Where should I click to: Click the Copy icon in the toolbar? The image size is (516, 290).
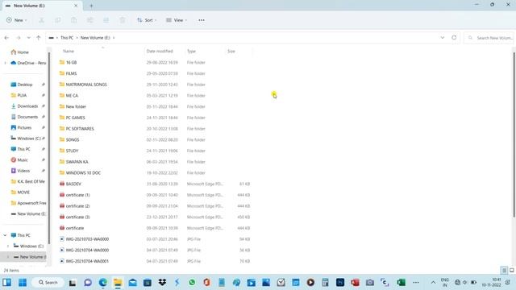pyautogui.click(x=57, y=20)
